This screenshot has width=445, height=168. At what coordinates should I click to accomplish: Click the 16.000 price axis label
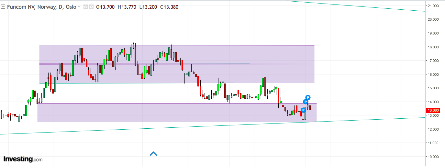pos(433,74)
